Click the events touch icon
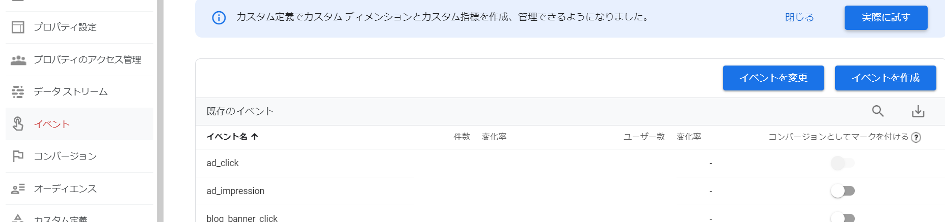This screenshot has height=222, width=945. [18, 124]
